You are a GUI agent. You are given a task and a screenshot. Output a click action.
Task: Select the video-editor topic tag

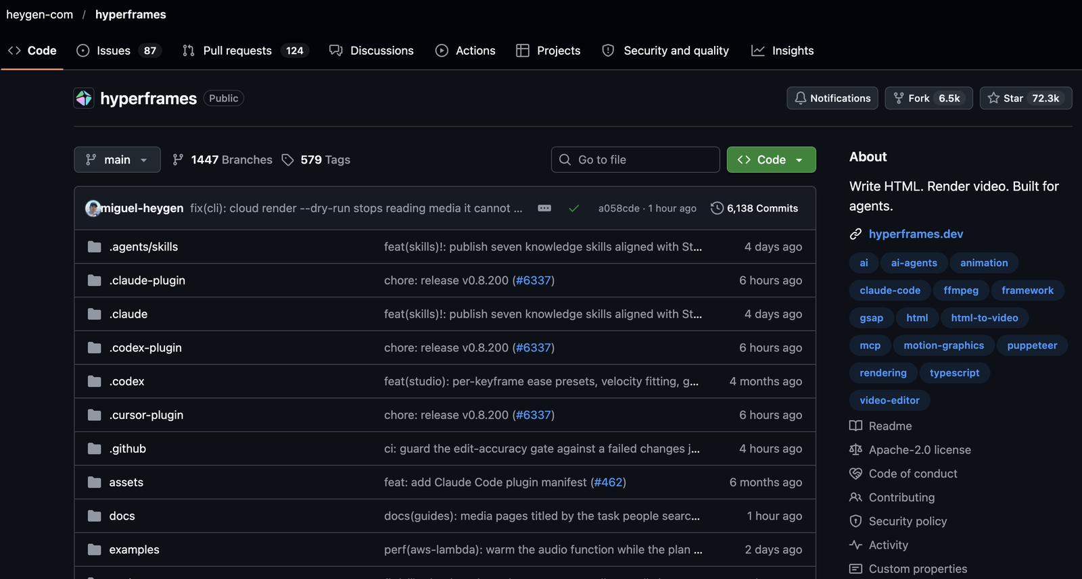pos(889,401)
